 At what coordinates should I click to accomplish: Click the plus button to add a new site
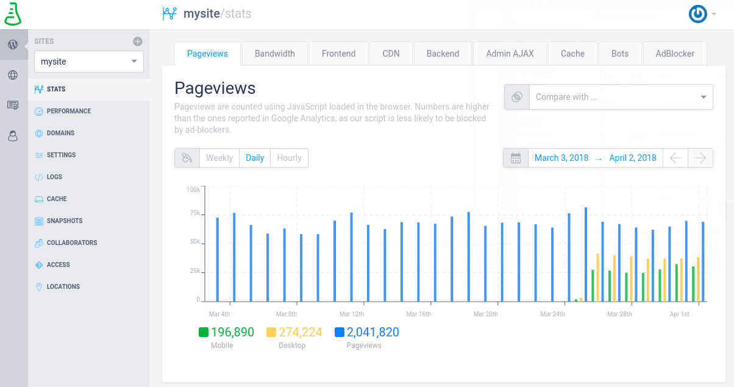click(x=139, y=41)
